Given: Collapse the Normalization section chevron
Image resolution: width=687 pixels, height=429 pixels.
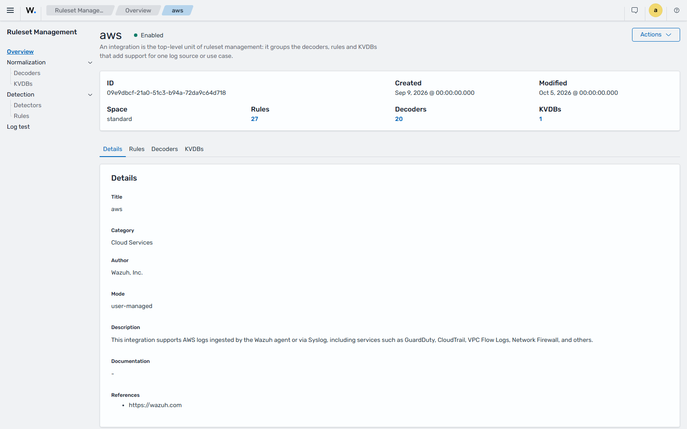Looking at the screenshot, I should point(90,63).
